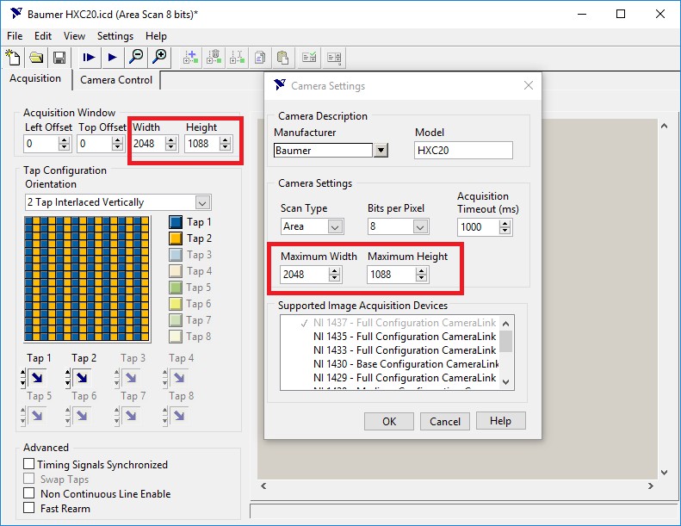Screen dimensions: 681x526
Task: Open the Help menu
Action: tap(156, 36)
